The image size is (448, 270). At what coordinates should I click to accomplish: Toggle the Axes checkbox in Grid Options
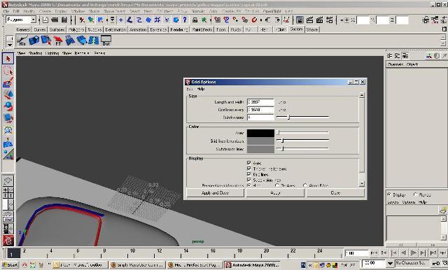pos(249,163)
